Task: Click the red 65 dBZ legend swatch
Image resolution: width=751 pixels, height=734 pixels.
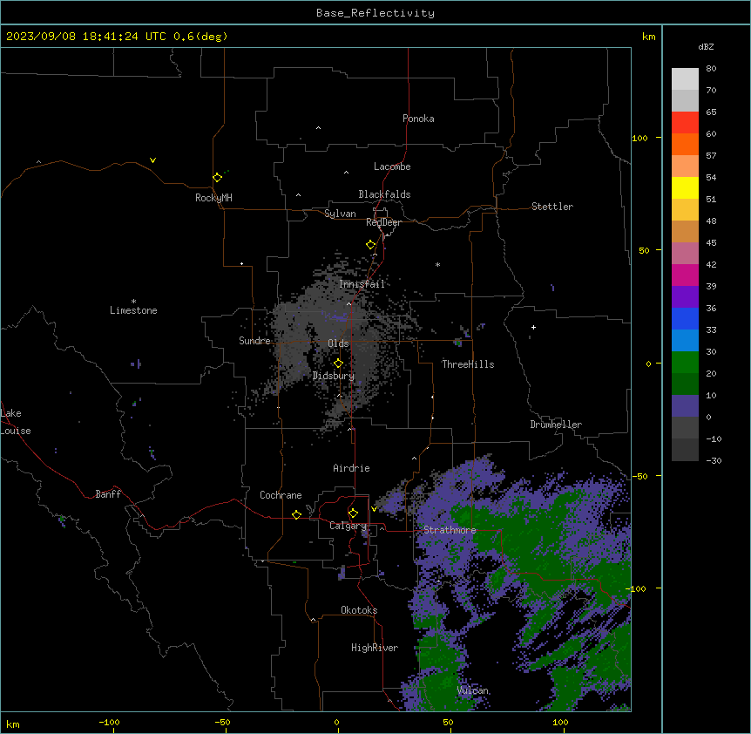Action: coord(685,122)
